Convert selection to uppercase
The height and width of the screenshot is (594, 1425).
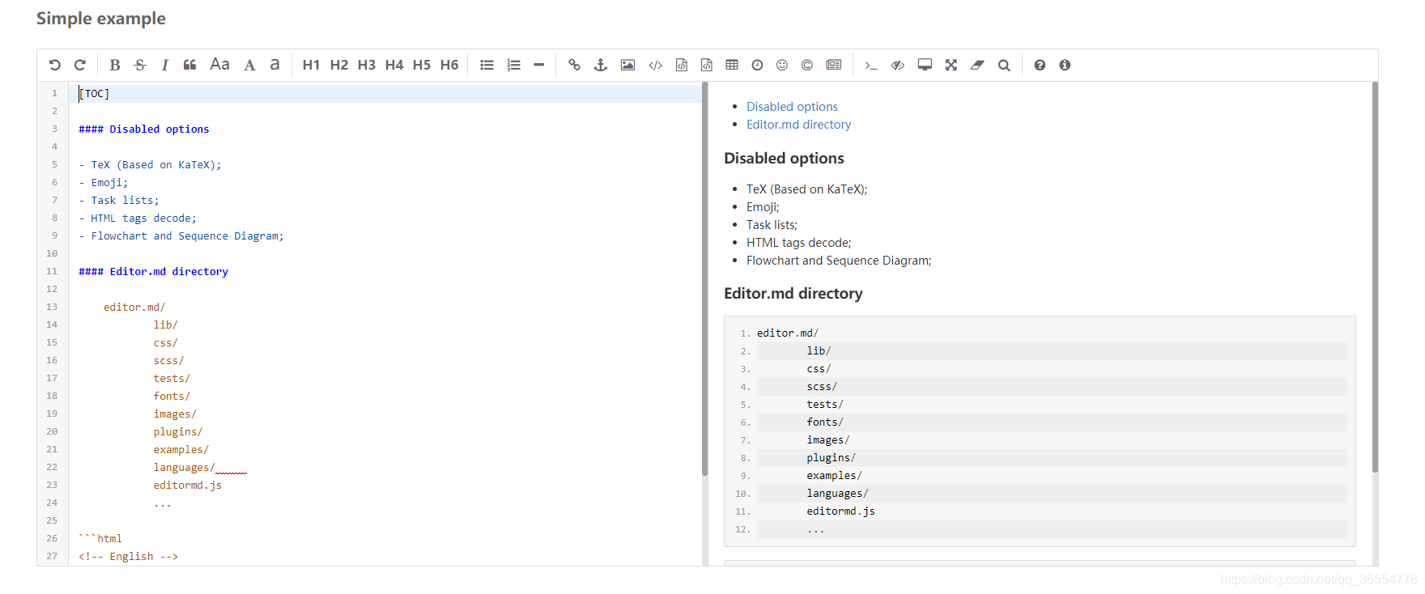[249, 65]
